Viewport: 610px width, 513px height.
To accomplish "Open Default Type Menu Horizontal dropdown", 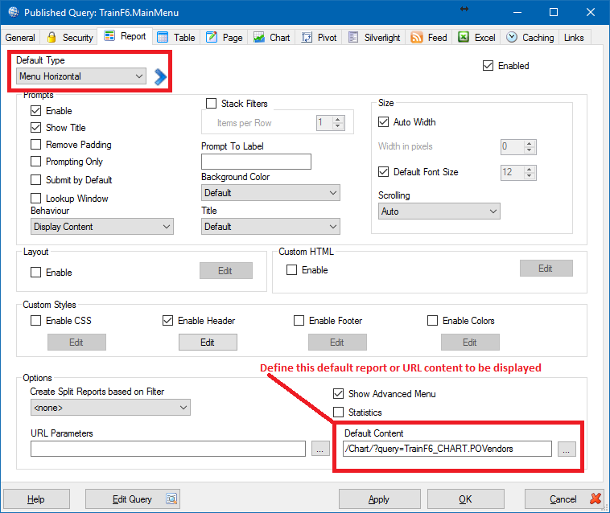I will (x=81, y=76).
